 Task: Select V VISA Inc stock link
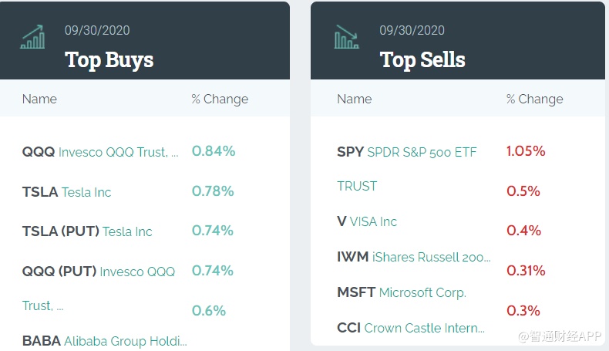[x=367, y=221]
